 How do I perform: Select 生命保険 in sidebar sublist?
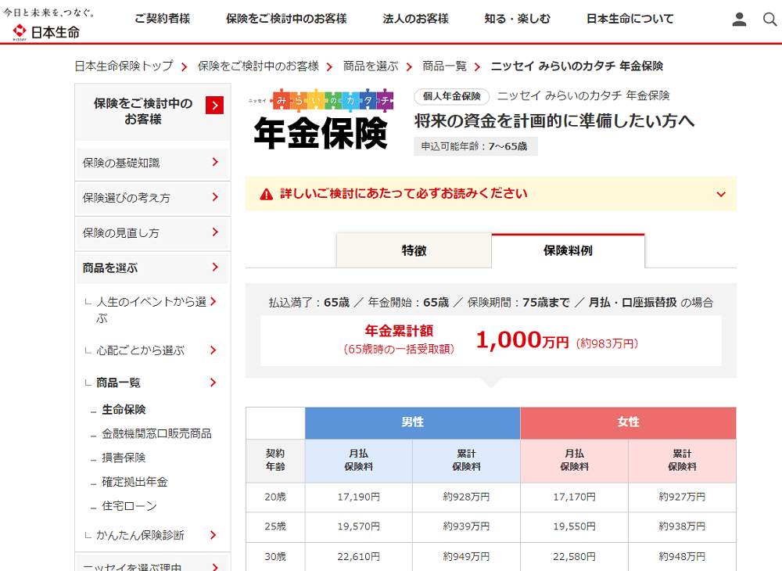point(124,409)
